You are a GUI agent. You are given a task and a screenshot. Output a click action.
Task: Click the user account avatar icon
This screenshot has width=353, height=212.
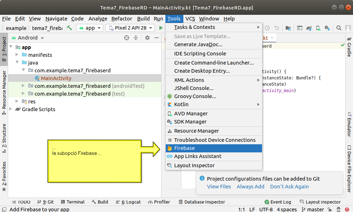(x=348, y=28)
